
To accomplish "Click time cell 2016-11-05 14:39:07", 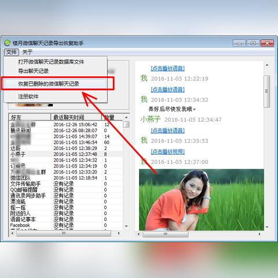I will pyautogui.click(x=75, y=137).
